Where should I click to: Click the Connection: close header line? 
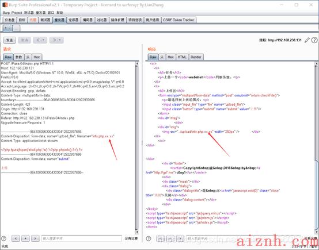click(14, 114)
